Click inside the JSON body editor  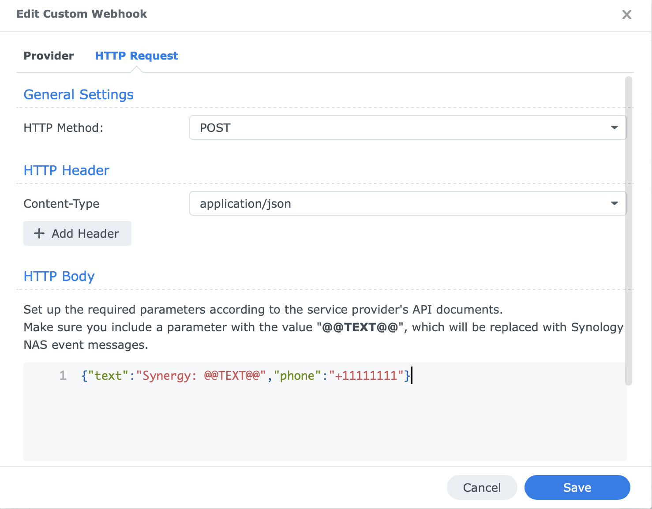pyautogui.click(x=309, y=410)
